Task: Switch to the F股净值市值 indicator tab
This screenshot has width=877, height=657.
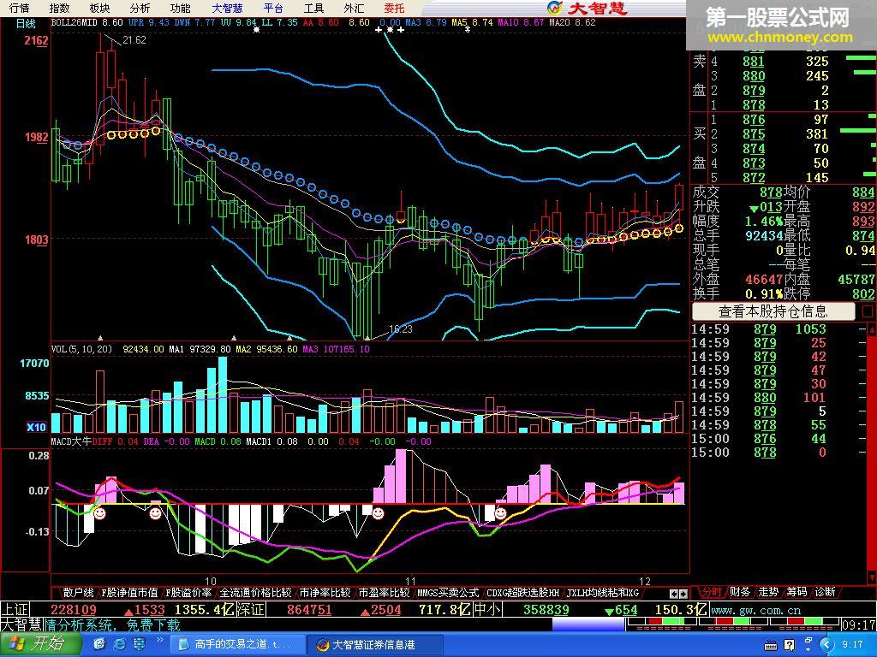Action: 130,593
